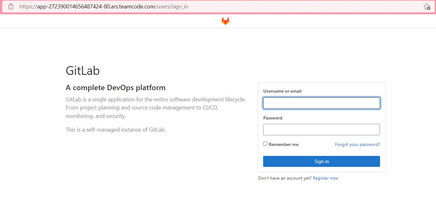Focus the Username or email field

pos(322,103)
